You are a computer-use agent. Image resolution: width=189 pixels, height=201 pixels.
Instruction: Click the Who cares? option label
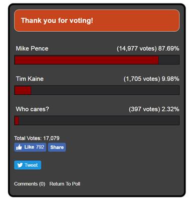33,109
